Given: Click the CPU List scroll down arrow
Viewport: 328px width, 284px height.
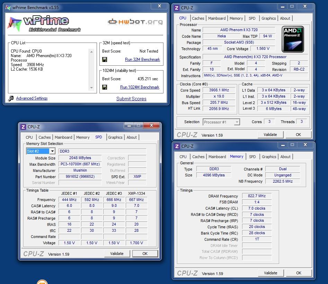Looking at the screenshot, I should tap(91, 88).
